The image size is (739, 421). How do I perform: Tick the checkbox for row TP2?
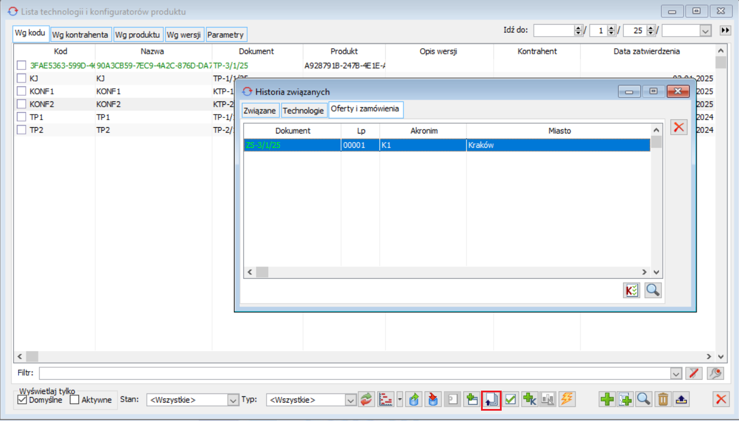(21, 130)
